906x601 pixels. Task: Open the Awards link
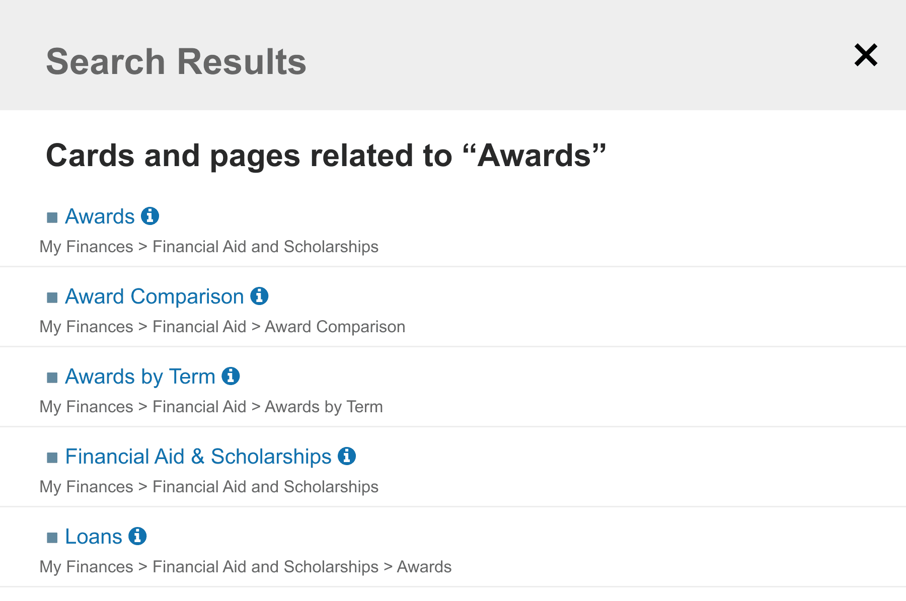point(100,217)
